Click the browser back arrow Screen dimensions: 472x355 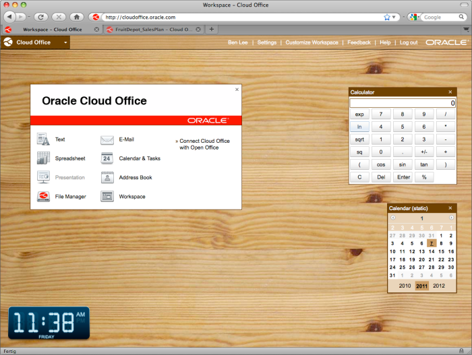tap(9, 17)
